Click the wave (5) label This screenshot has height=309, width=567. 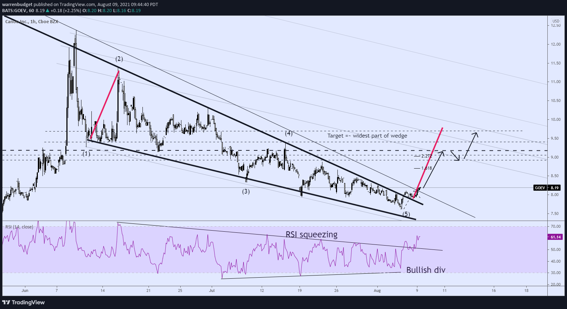[x=406, y=214]
